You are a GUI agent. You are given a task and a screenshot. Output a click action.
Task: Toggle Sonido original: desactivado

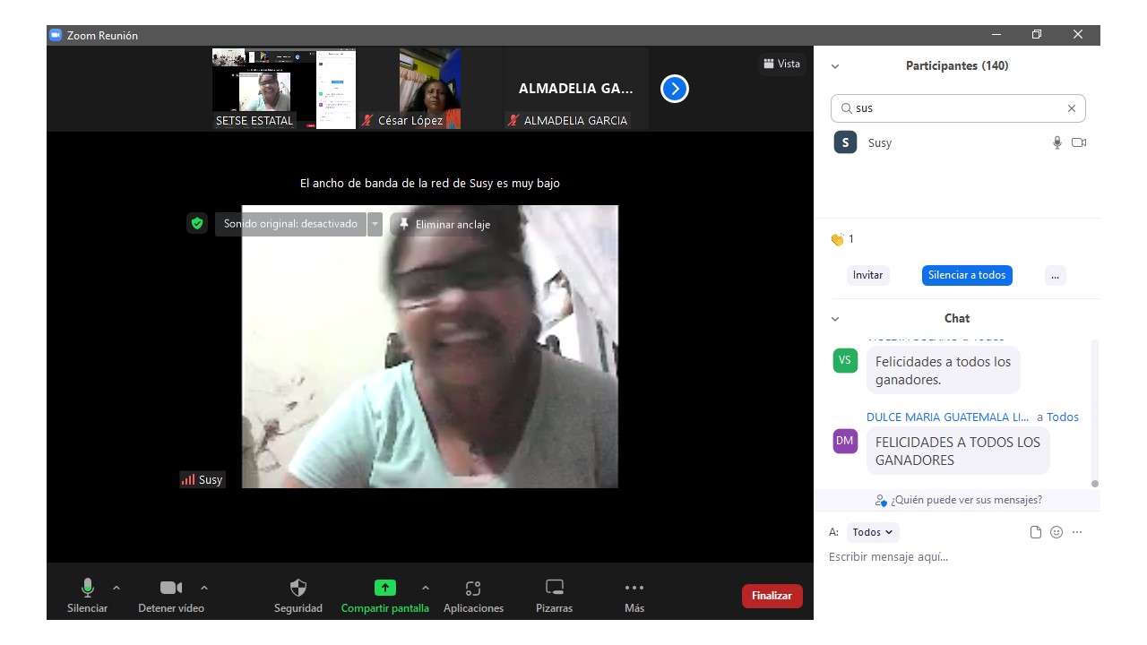pos(290,224)
